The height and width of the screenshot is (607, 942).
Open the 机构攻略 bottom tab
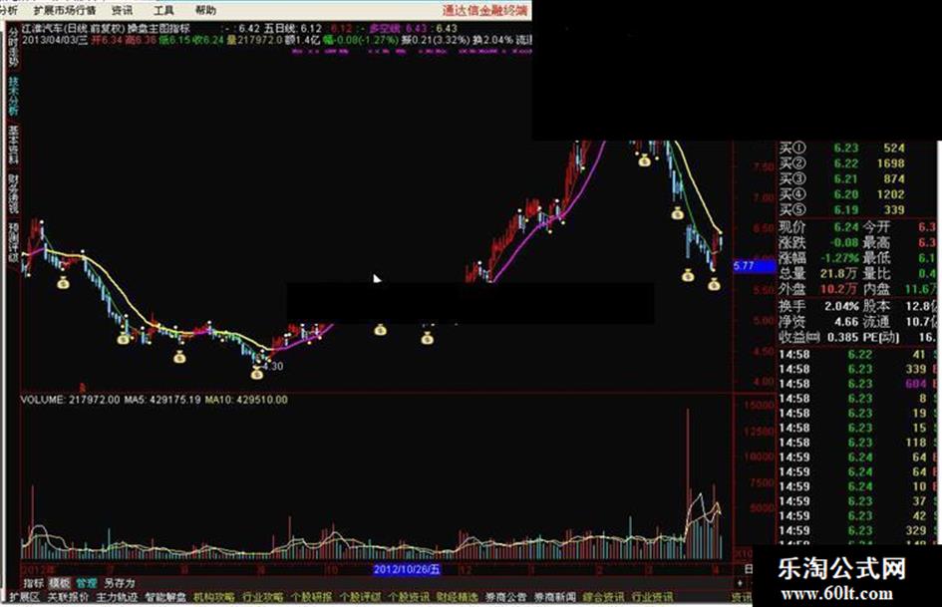[214, 597]
